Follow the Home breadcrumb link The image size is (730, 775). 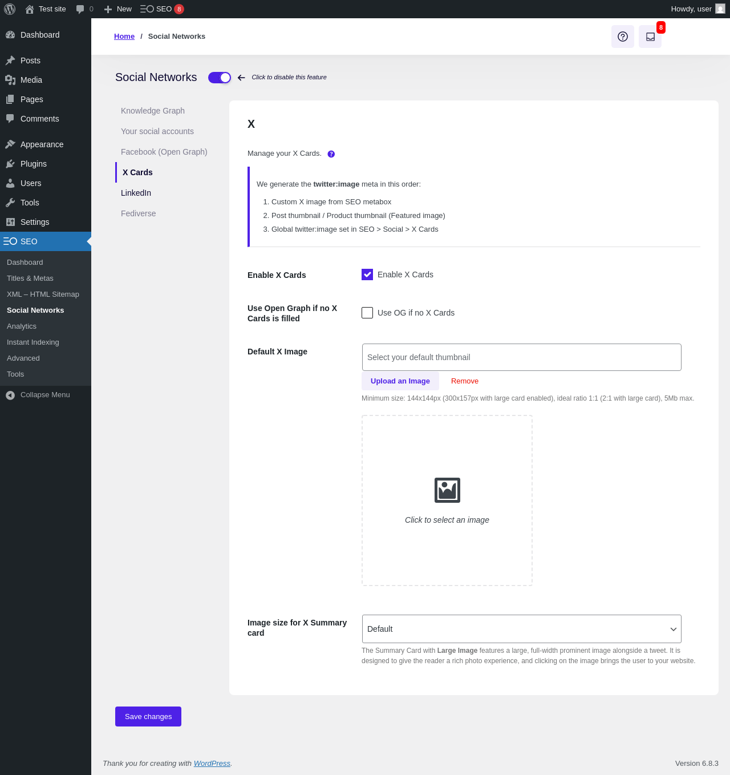[124, 37]
